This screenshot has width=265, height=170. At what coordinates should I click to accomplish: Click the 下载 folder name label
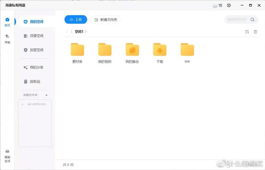160,61
